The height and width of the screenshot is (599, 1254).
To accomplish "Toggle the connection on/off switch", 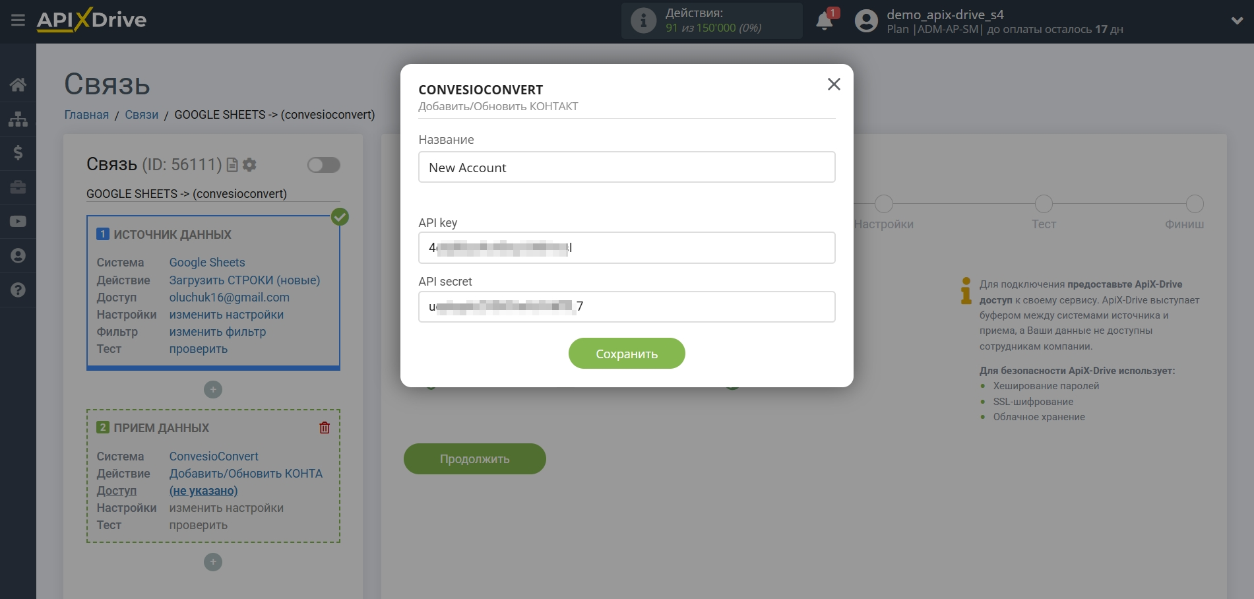I will 324,165.
